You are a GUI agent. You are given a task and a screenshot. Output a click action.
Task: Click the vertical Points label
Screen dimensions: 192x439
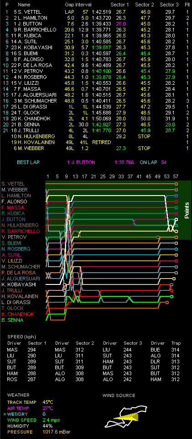point(187,210)
